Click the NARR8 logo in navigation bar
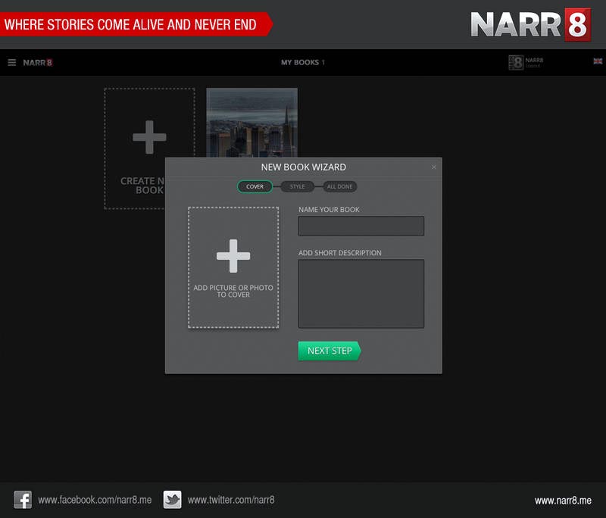Screen dimensions: 606x518 pos(37,63)
